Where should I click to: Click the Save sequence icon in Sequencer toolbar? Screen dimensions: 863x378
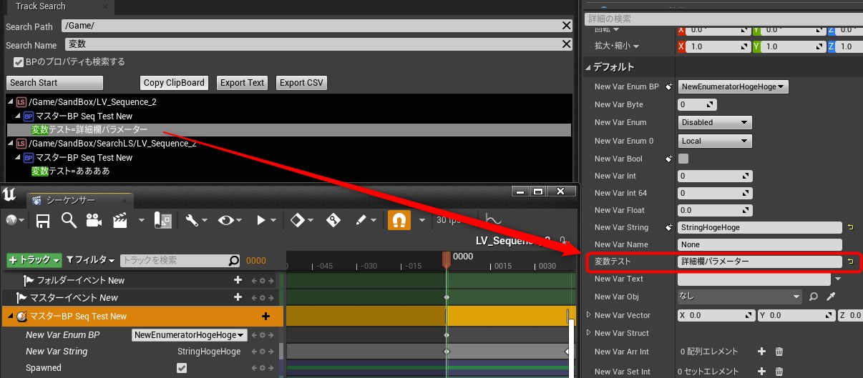43,221
